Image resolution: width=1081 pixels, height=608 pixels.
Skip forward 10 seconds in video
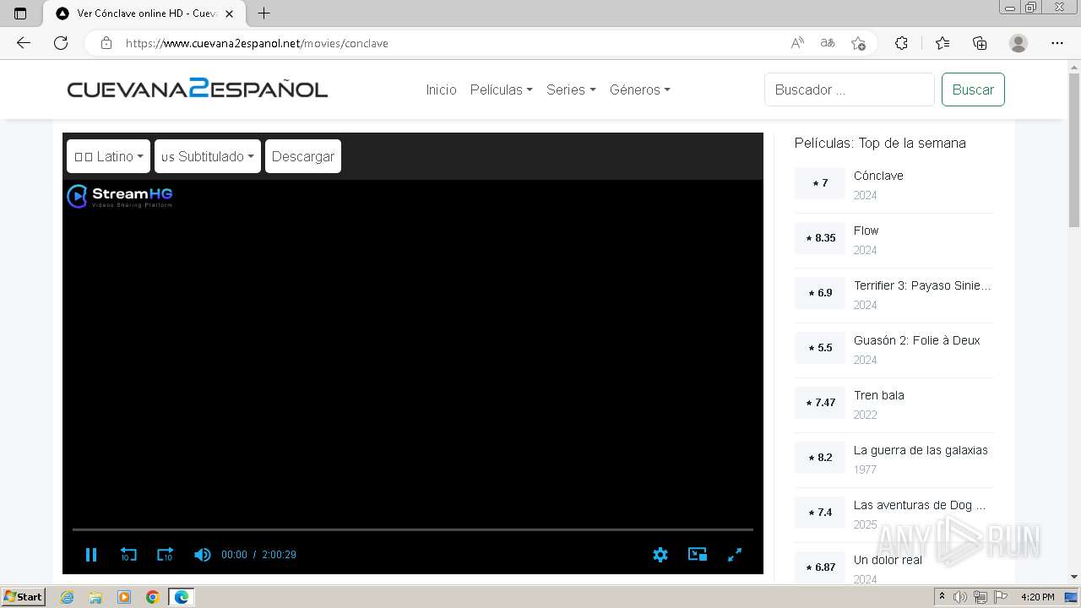tap(165, 555)
